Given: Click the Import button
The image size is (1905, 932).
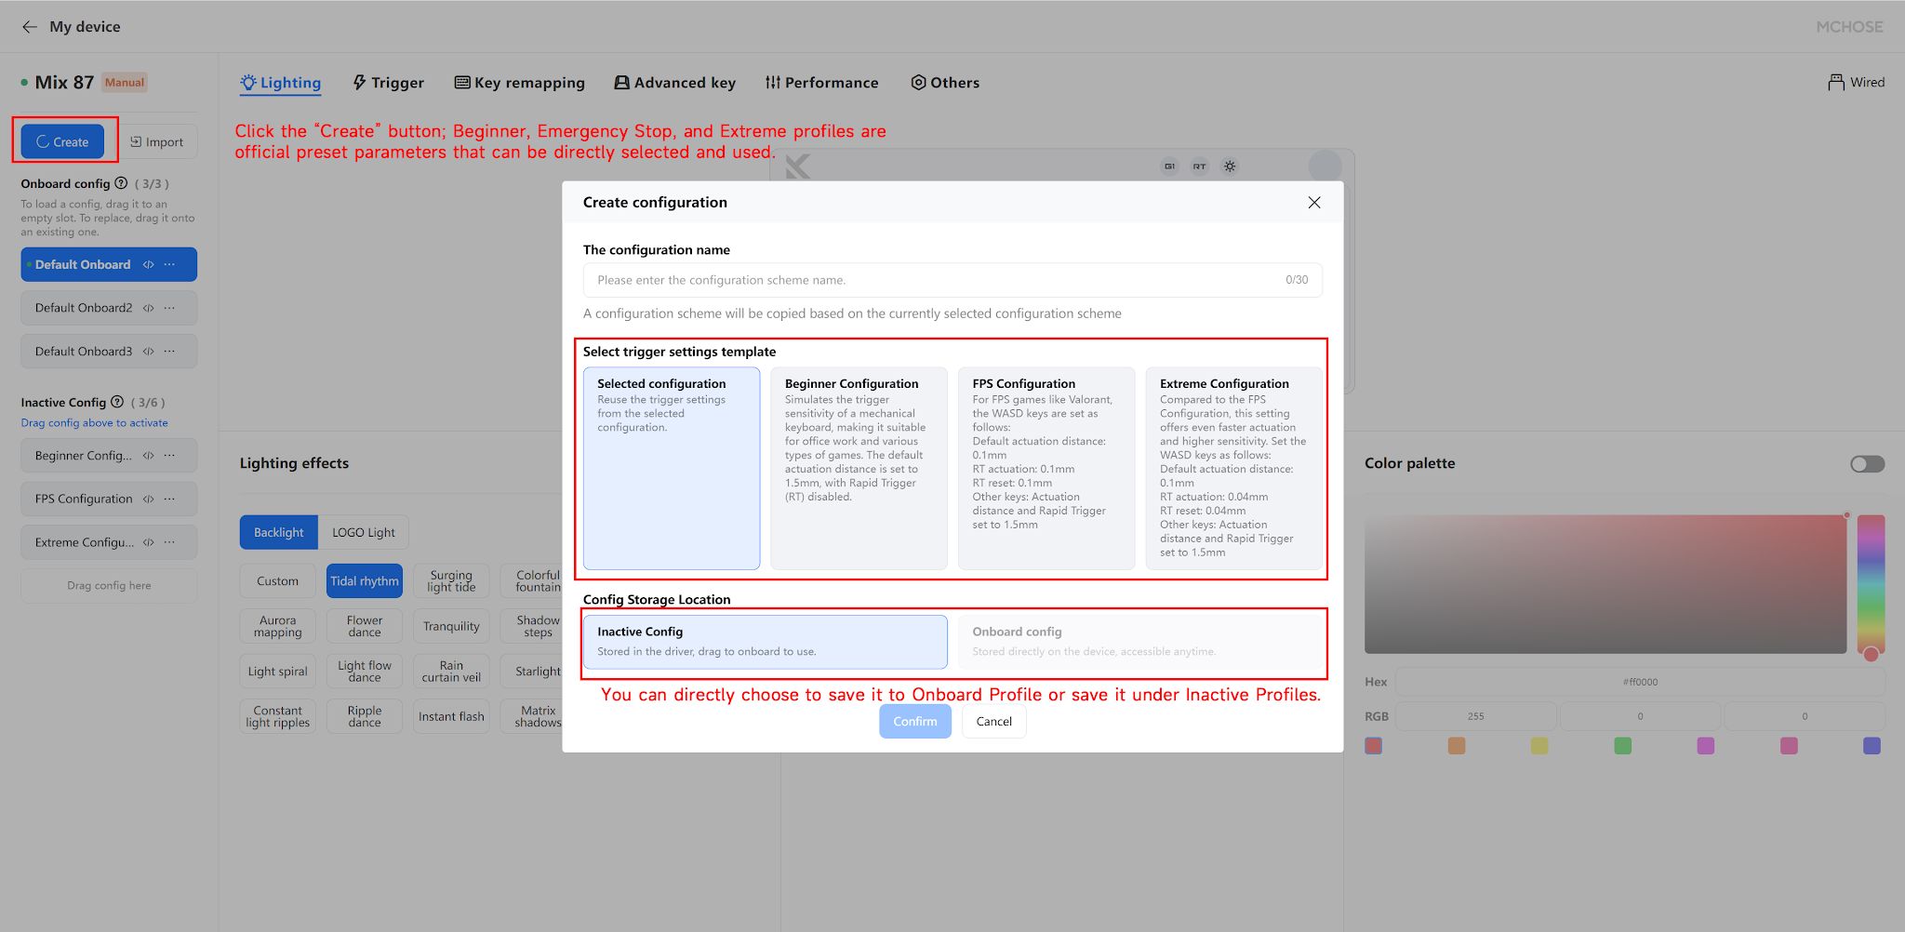Looking at the screenshot, I should click(157, 142).
